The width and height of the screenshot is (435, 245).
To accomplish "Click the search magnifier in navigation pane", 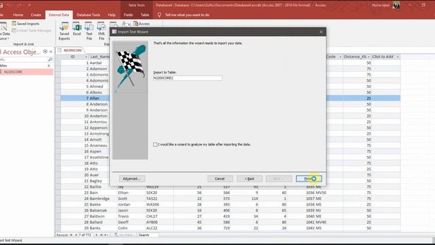I will 50,59.
